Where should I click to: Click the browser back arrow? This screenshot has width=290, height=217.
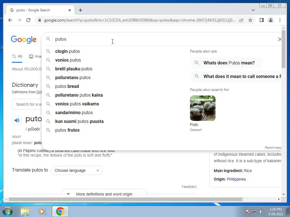point(10,20)
